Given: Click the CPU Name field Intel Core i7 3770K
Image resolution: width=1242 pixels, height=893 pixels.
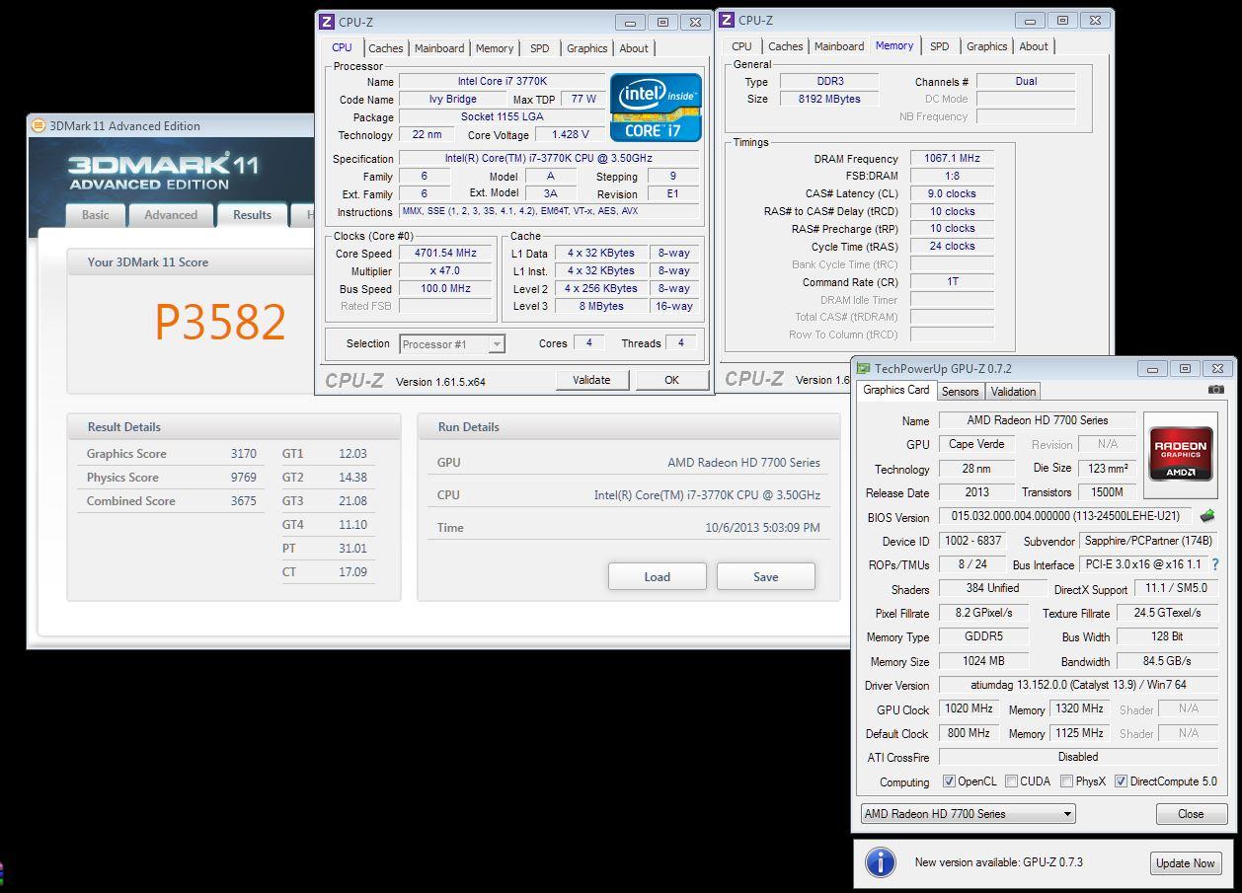Looking at the screenshot, I should click(501, 82).
